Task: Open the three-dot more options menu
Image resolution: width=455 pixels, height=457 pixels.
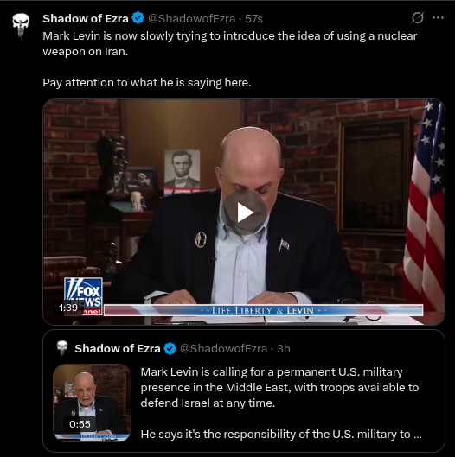Action: (x=438, y=18)
